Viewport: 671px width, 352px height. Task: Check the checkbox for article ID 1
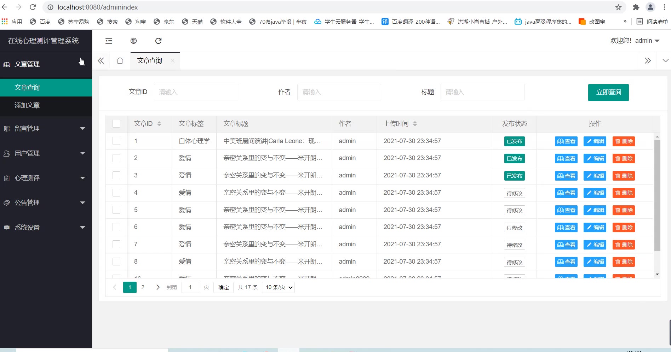[x=116, y=141]
